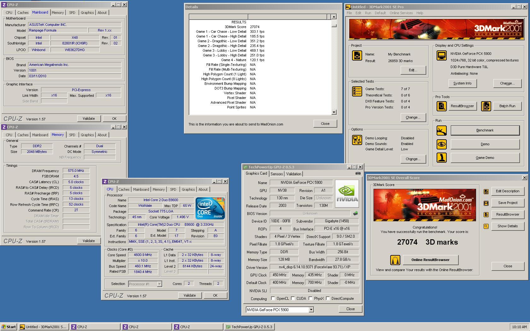This screenshot has height=331, width=530.
Task: Click the Windows Start button
Action: point(9,327)
